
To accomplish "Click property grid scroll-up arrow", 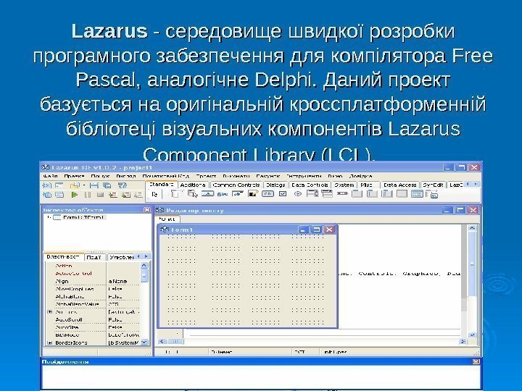I will [x=144, y=265].
